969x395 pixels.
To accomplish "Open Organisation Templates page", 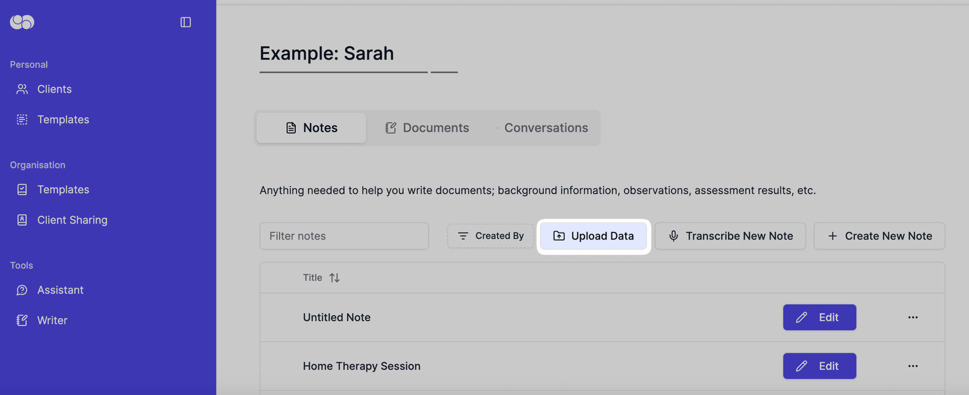I will click(x=63, y=190).
